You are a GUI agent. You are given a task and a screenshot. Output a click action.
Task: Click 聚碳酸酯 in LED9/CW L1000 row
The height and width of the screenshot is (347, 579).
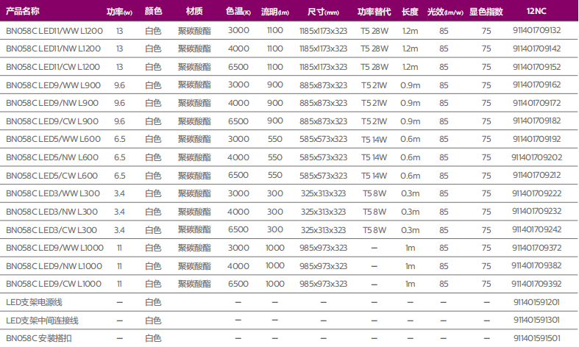[x=194, y=284]
